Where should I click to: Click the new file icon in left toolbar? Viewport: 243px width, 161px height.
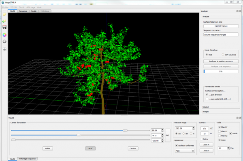coord(4,14)
